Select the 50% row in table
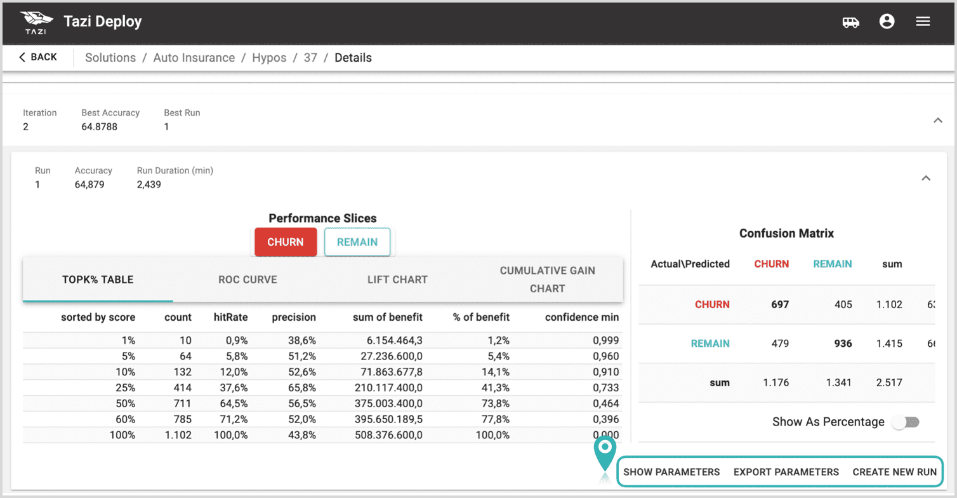This screenshot has height=498, width=957. pos(322,403)
